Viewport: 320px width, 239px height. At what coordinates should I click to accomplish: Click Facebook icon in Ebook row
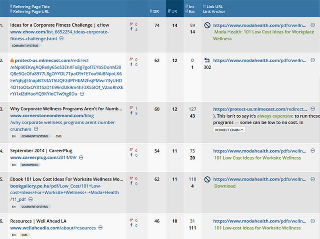pyautogui.click(x=131, y=183)
